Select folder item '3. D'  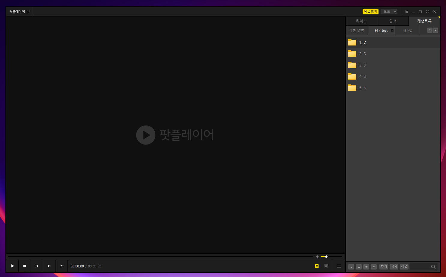click(393, 65)
